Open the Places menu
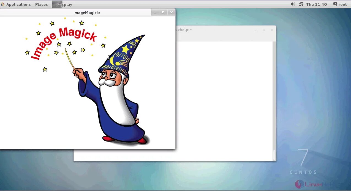 click(x=41, y=4)
